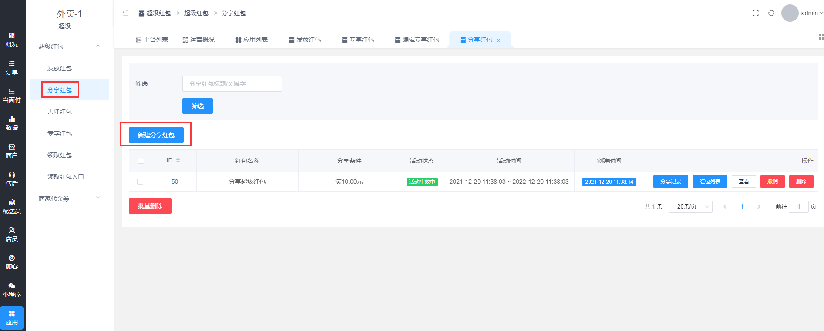
Task: Click the 红包名称 column header
Action: [x=247, y=161]
